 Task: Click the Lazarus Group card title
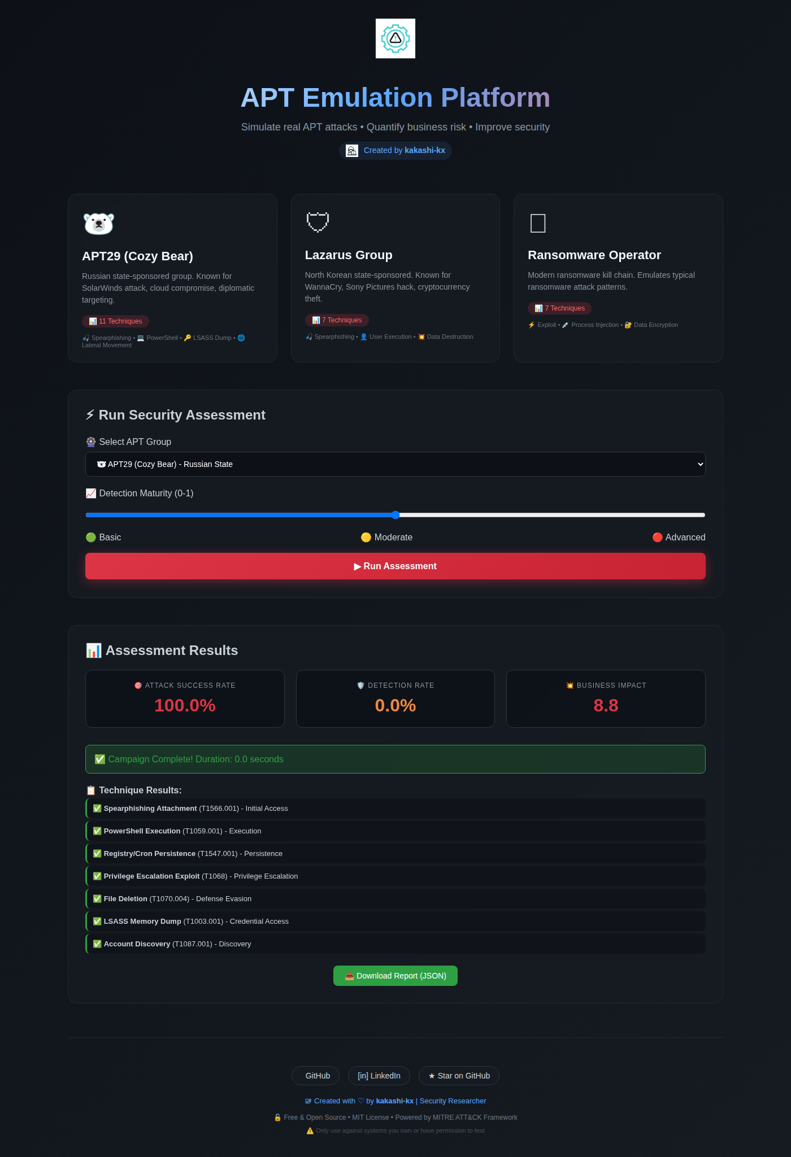coord(349,255)
